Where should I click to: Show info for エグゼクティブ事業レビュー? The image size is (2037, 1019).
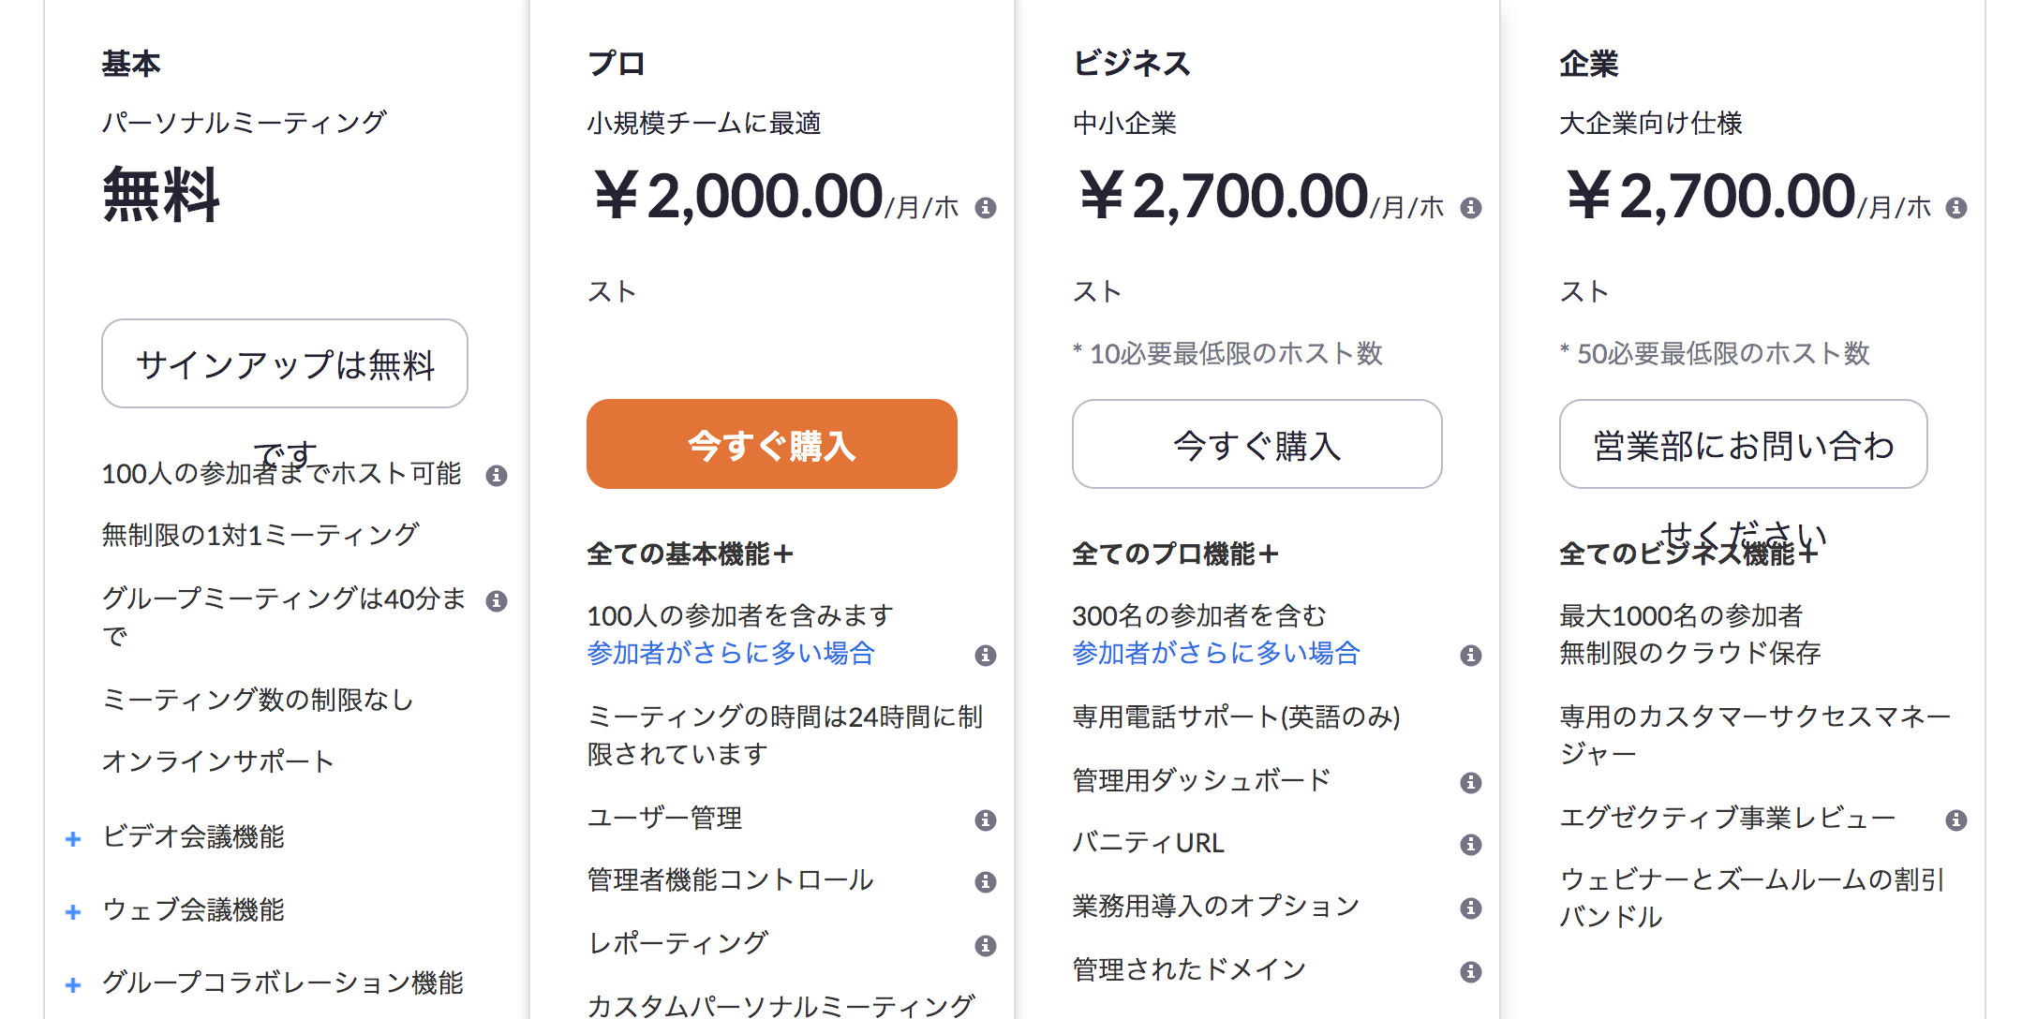point(1956,820)
